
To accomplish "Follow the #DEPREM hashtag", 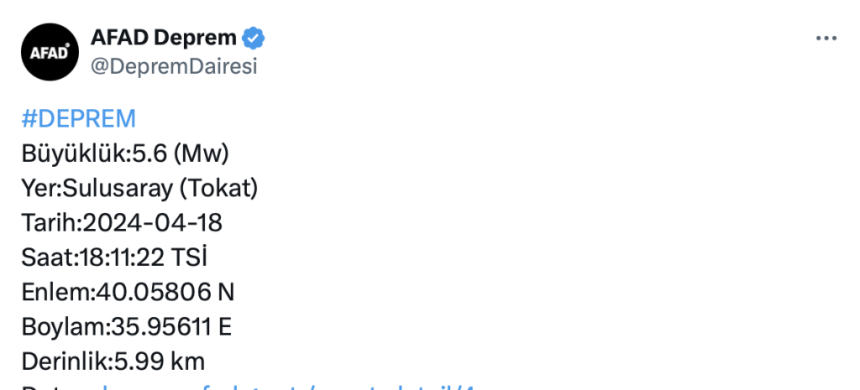I will click(78, 119).
